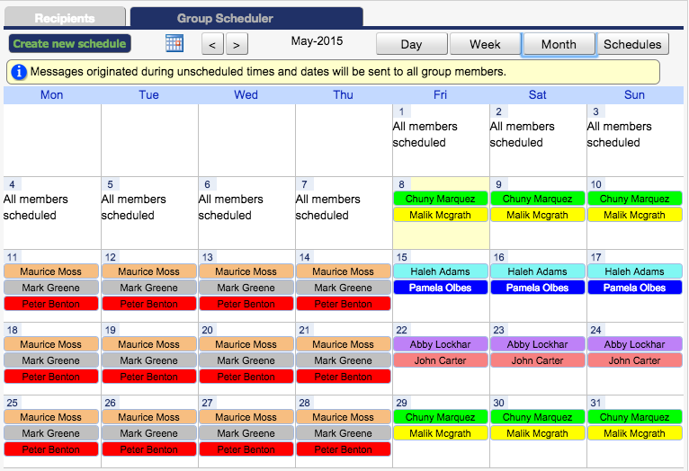Viewport: 689px width, 471px height.
Task: Open Pamela Olbes schedule on May 16
Action: pyautogui.click(x=537, y=288)
